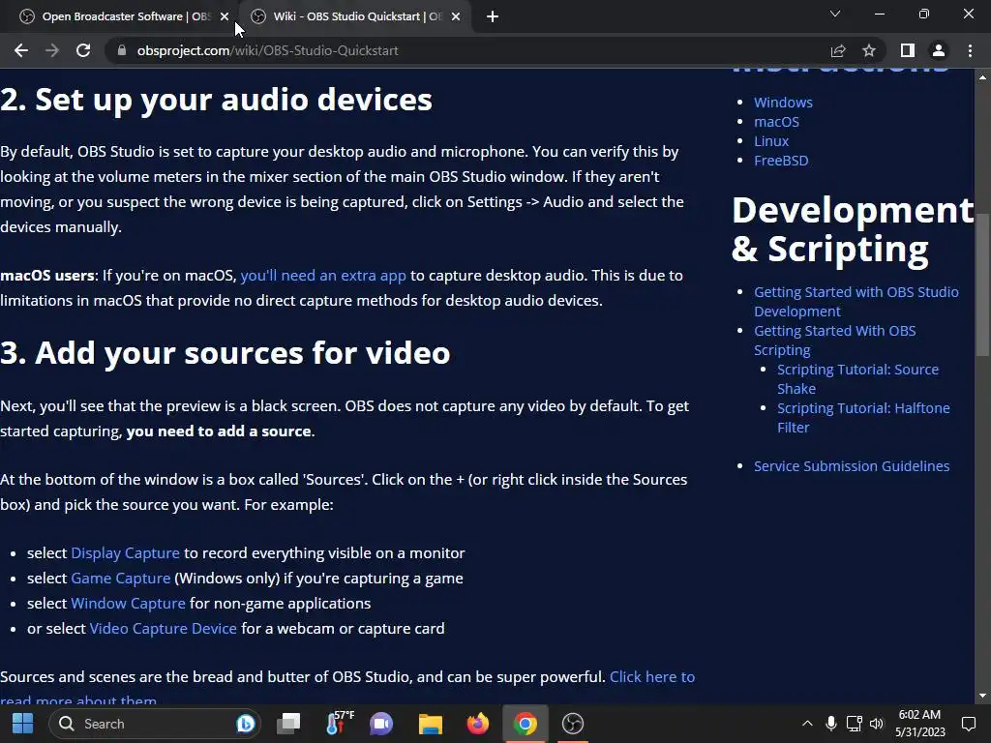Click the address bar URL
The height and width of the screenshot is (743, 991).
[x=267, y=50]
